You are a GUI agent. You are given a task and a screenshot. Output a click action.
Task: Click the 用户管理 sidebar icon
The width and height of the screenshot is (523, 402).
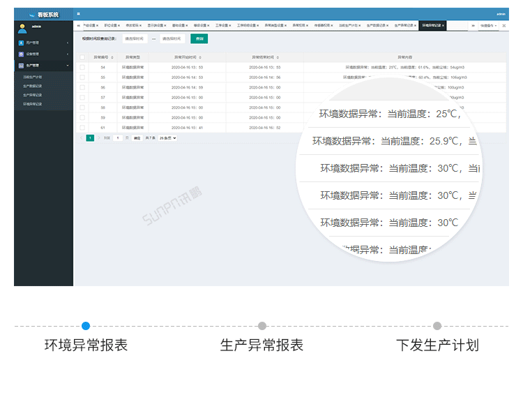22,43
